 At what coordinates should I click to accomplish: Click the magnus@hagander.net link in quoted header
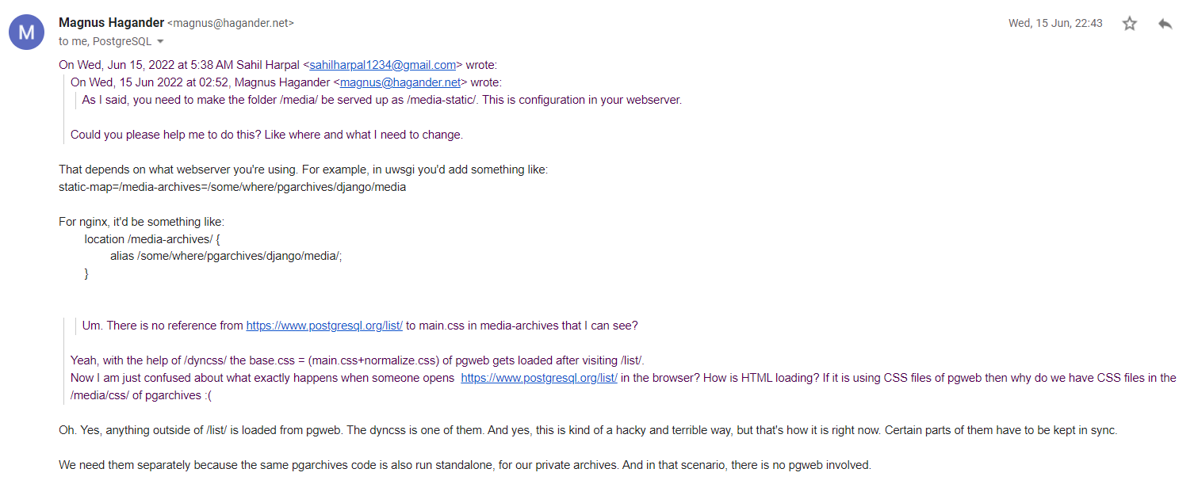click(400, 82)
